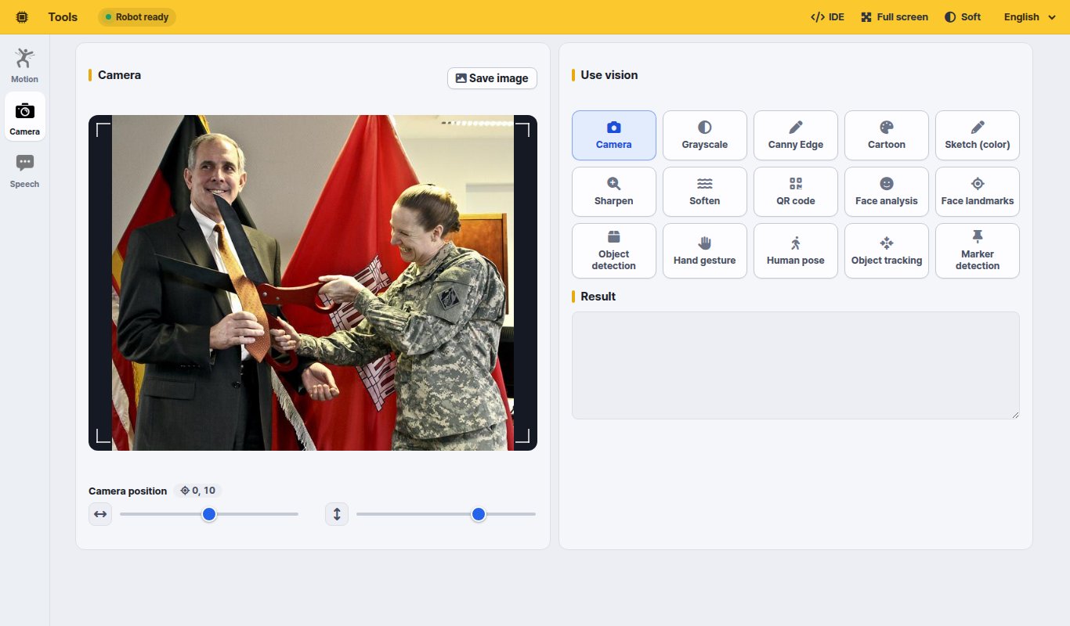Apply the Canny Edge filter
This screenshot has width=1070, height=626.
796,135
